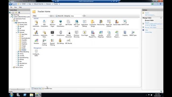This screenshot has height=97, width=172.
Task: Open HTTP Redirect feature
Action: pyautogui.click(x=109, y=34)
